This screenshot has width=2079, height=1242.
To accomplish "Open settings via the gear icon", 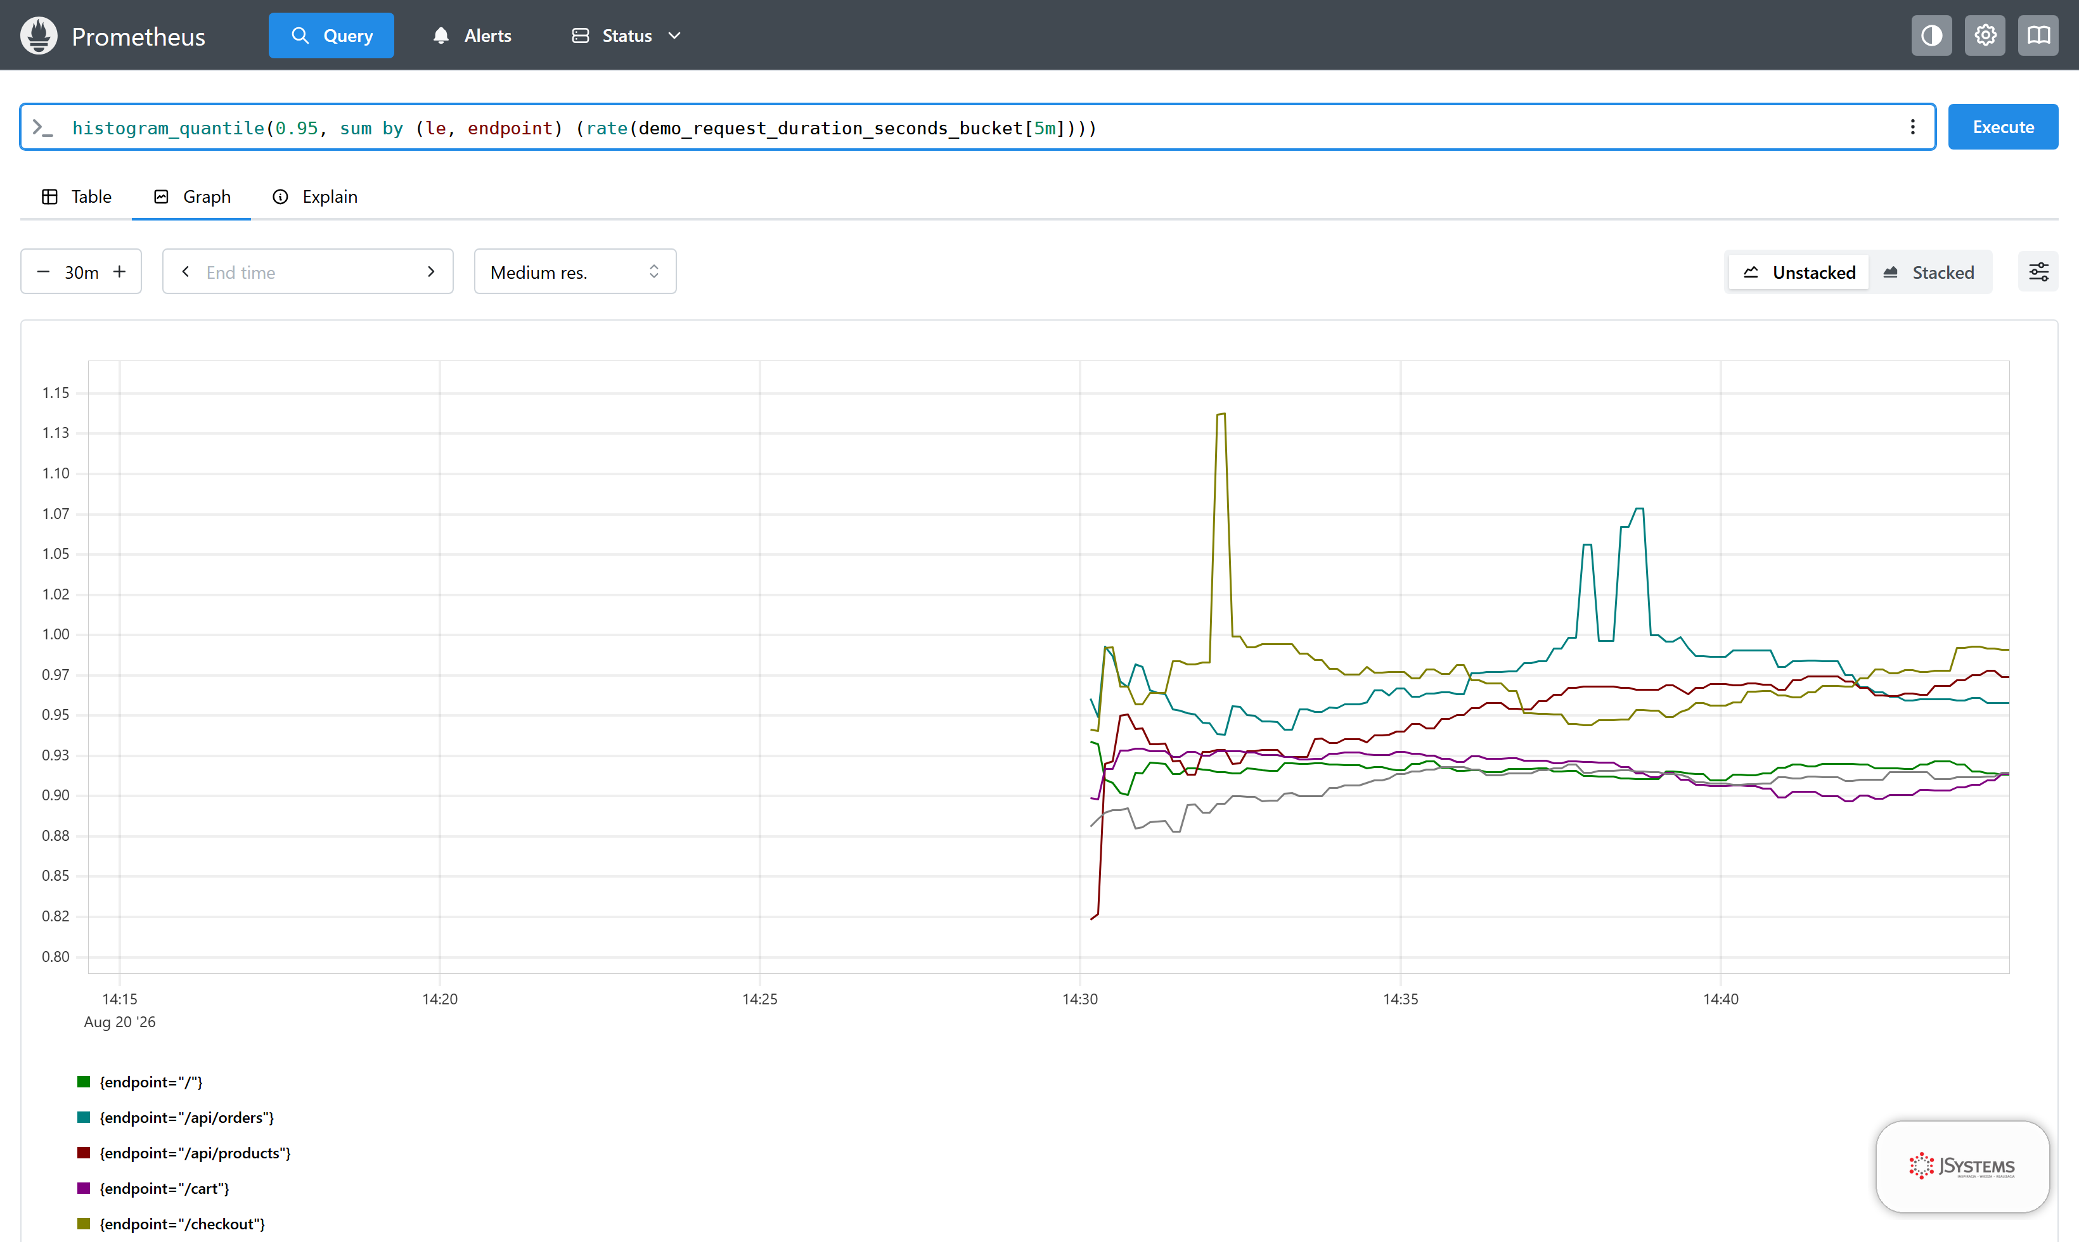I will coord(1985,35).
